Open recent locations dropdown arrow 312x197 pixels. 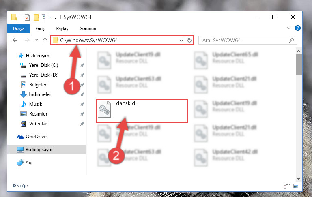[x=37, y=40]
